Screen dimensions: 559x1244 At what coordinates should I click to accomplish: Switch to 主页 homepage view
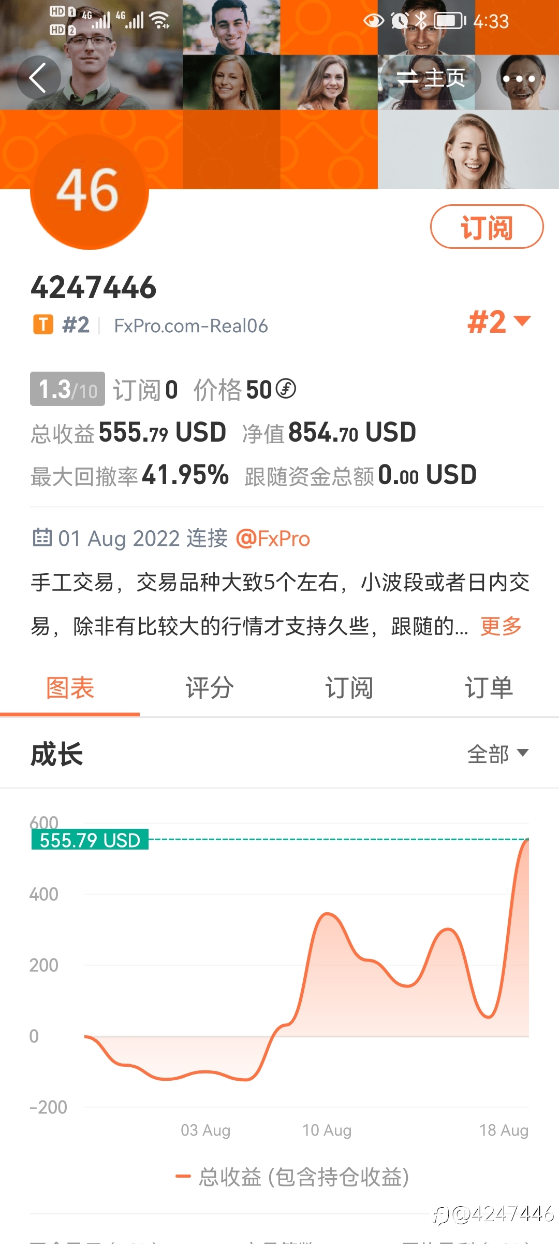tap(431, 78)
